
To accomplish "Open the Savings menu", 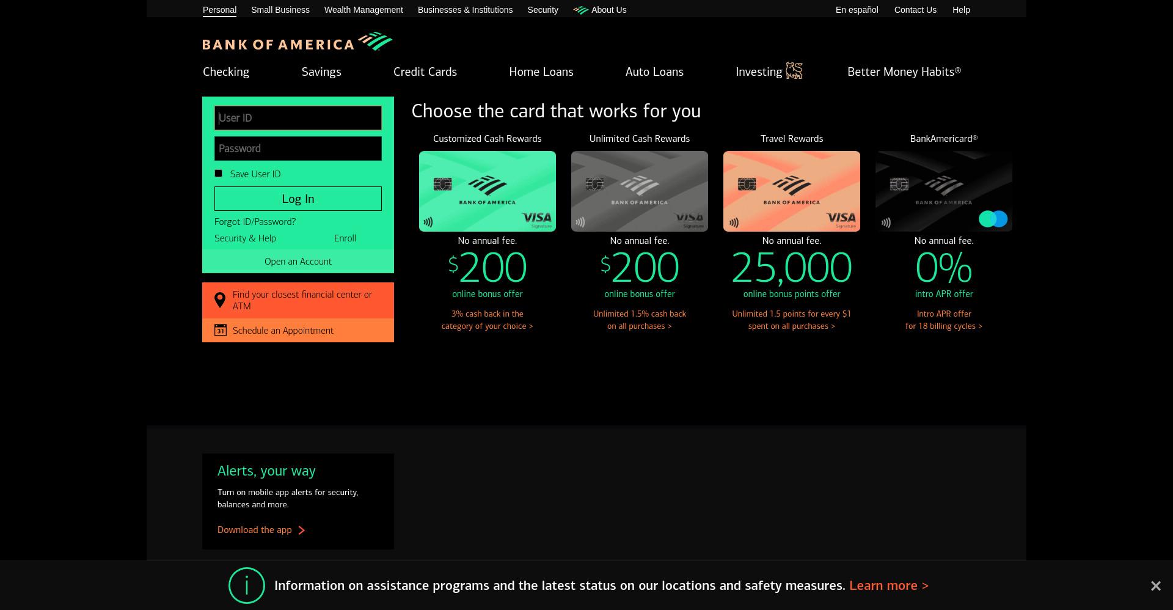I will [x=321, y=72].
